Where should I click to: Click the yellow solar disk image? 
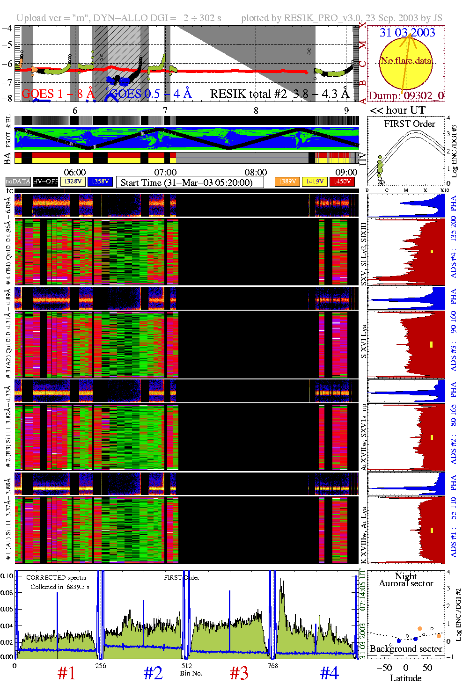[x=405, y=63]
